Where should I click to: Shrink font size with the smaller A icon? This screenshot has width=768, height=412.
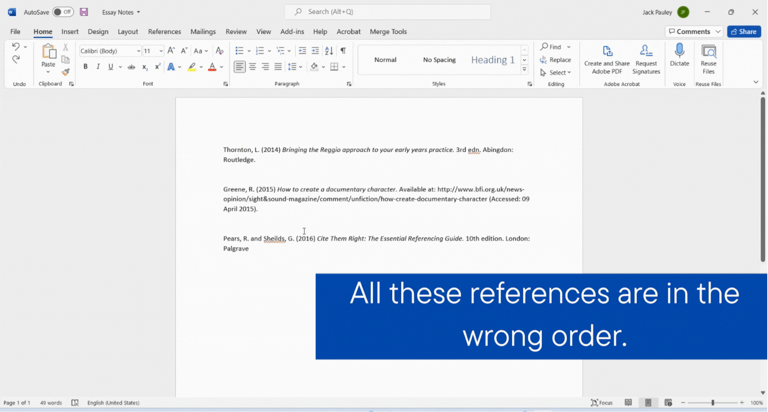184,51
